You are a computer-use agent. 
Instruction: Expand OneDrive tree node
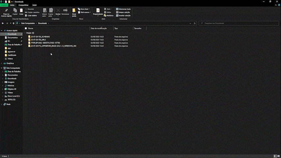[2, 63]
